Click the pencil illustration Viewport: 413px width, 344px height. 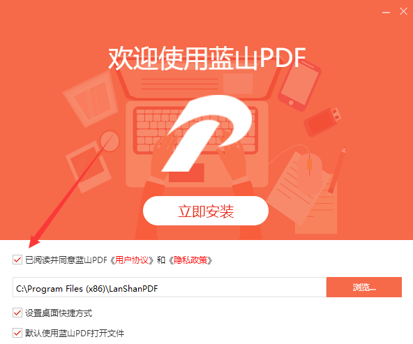click(337, 170)
